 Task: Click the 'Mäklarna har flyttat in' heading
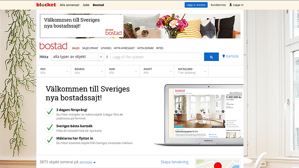(x=75, y=138)
